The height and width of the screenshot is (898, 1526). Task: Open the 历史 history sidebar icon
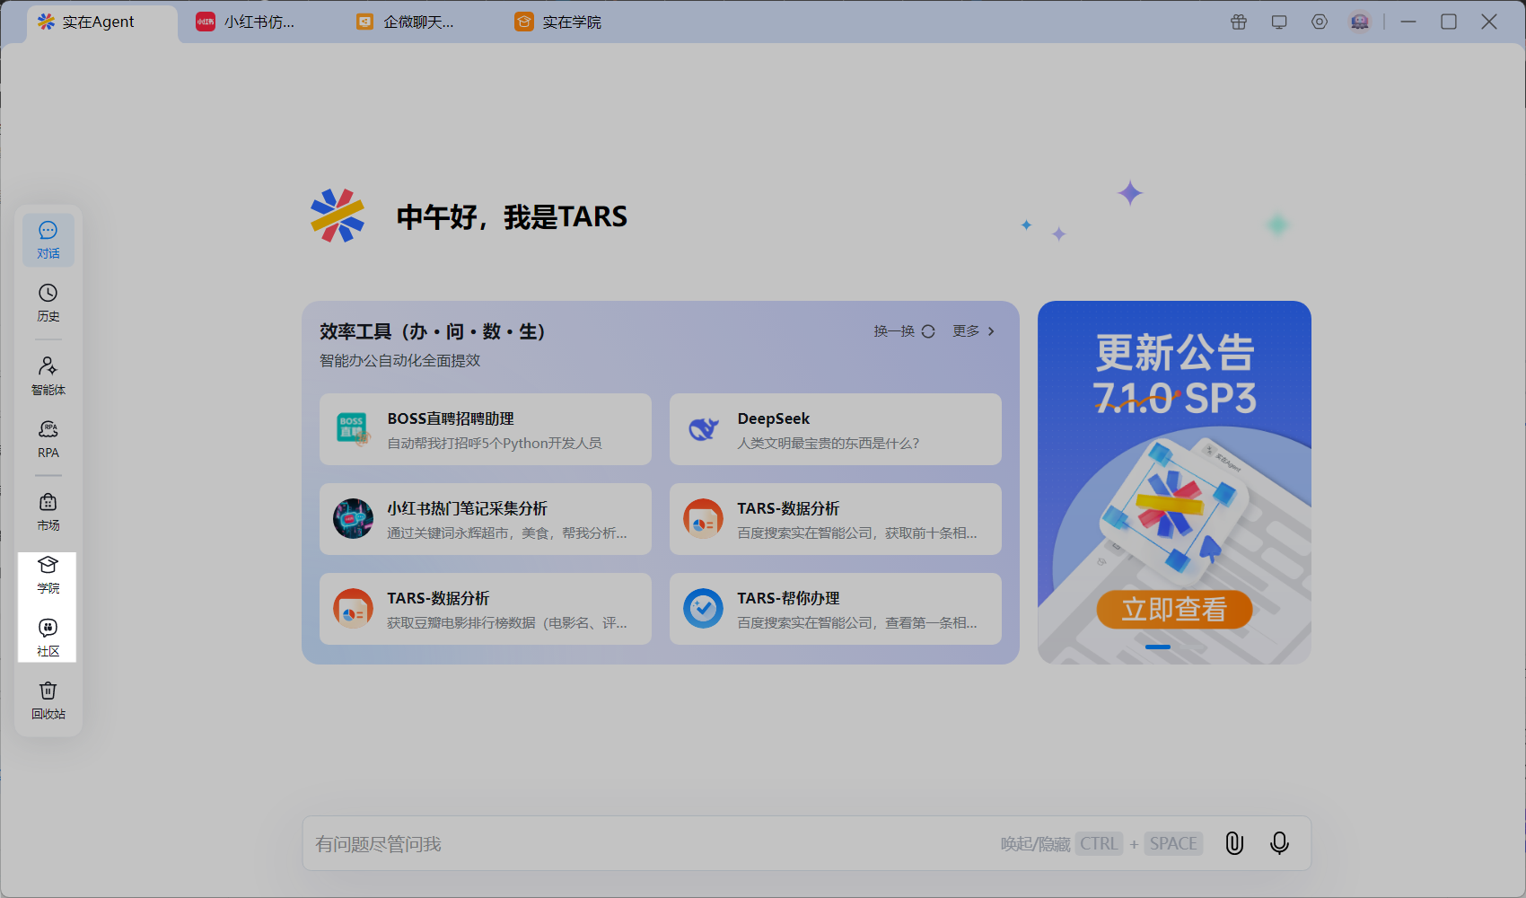tap(48, 303)
